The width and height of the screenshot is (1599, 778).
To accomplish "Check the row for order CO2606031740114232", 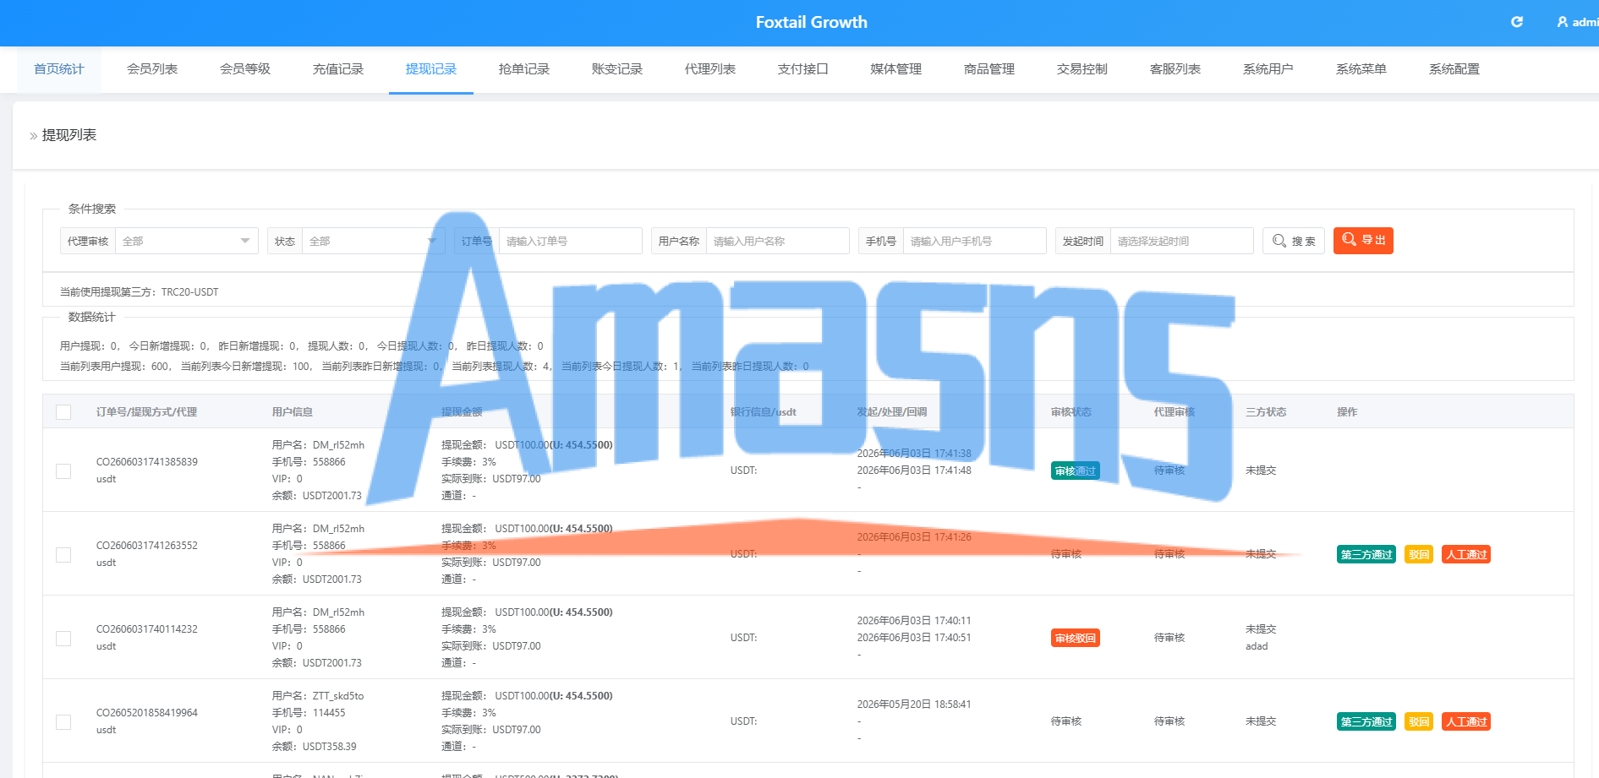I will tap(63, 638).
